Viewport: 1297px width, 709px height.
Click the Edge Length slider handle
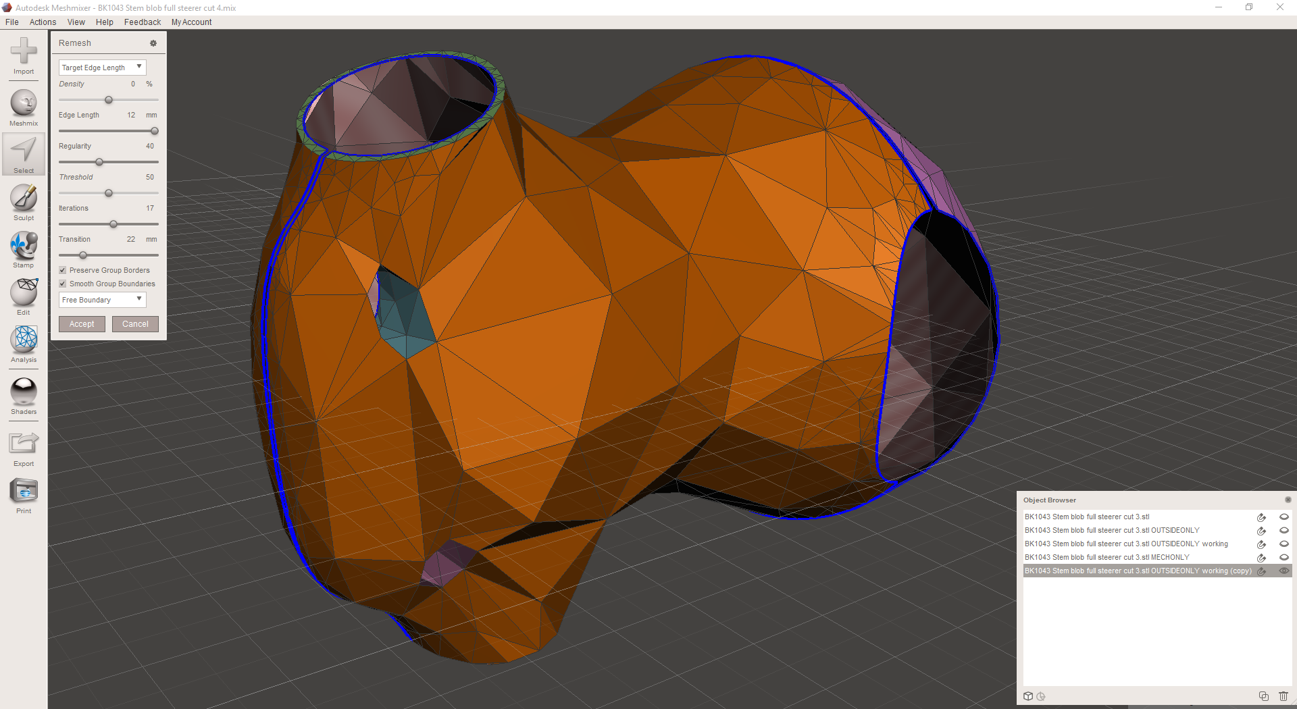point(155,131)
